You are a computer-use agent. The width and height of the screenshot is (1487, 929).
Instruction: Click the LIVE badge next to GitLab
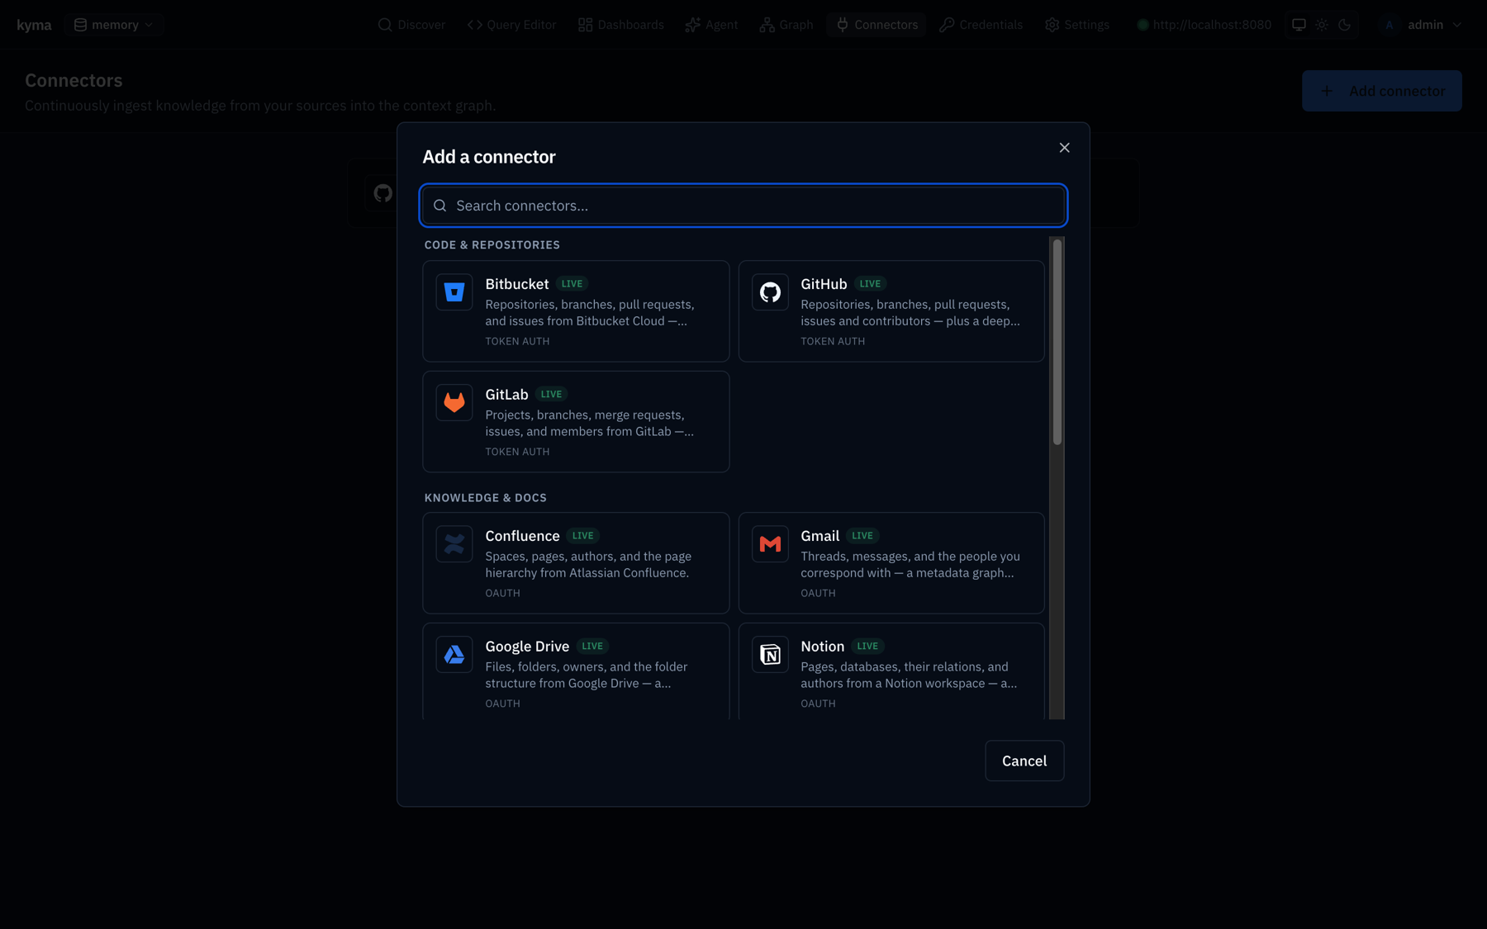point(551,395)
